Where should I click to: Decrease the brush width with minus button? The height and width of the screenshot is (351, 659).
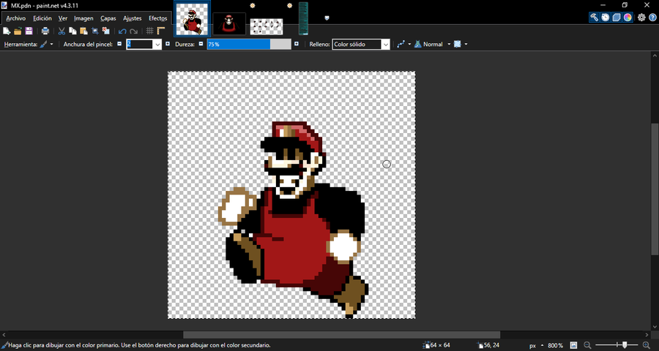pyautogui.click(x=119, y=44)
